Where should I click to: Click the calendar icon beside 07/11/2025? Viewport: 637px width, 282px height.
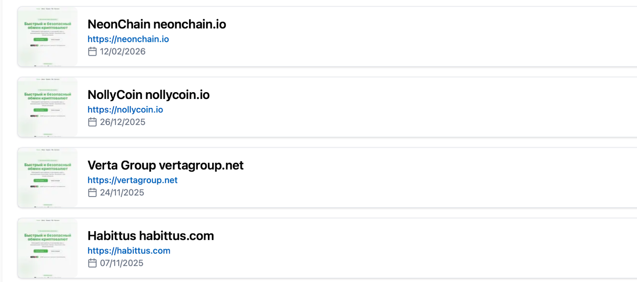[x=92, y=263]
